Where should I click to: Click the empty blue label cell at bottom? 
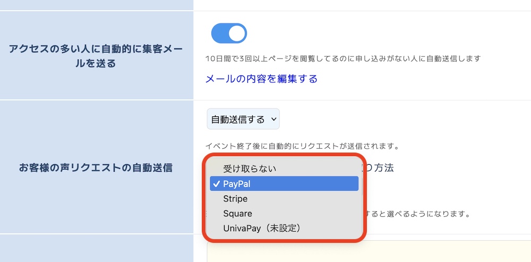click(96, 249)
